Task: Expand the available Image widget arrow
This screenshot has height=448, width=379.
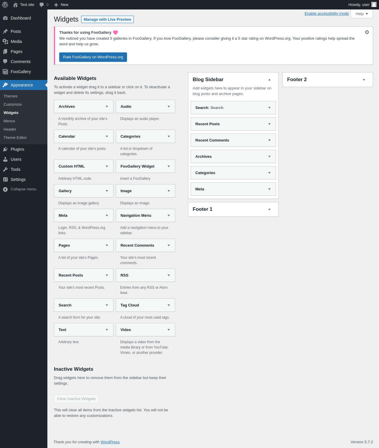Action: coord(169,191)
